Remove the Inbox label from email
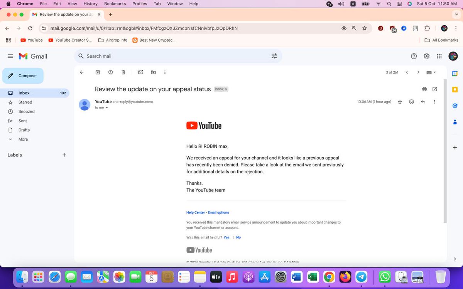 226,89
